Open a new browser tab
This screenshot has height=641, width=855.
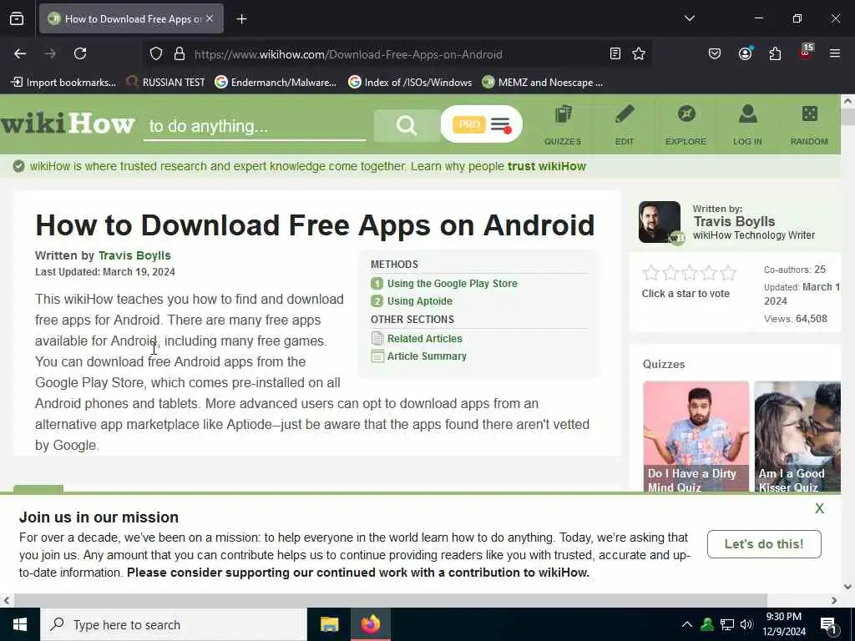(241, 19)
